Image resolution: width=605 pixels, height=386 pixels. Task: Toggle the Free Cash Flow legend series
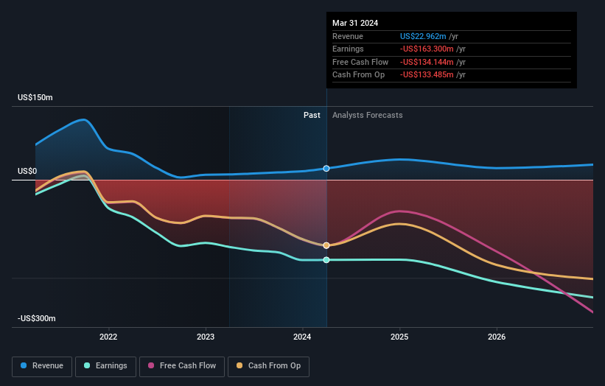[x=182, y=366]
